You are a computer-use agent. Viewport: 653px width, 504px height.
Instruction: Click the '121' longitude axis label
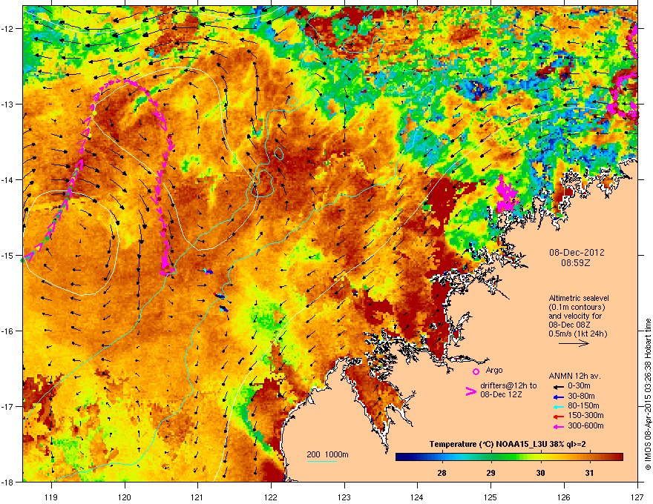197,497
